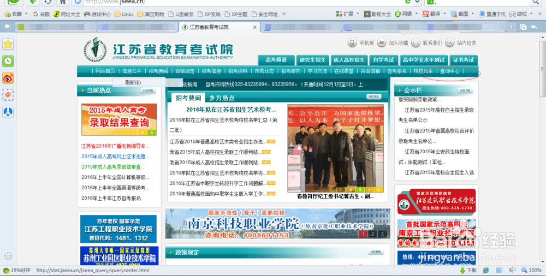Viewport: 546px width, 276px height.
Task: Open the XP主题 bookmark
Action: [236, 14]
